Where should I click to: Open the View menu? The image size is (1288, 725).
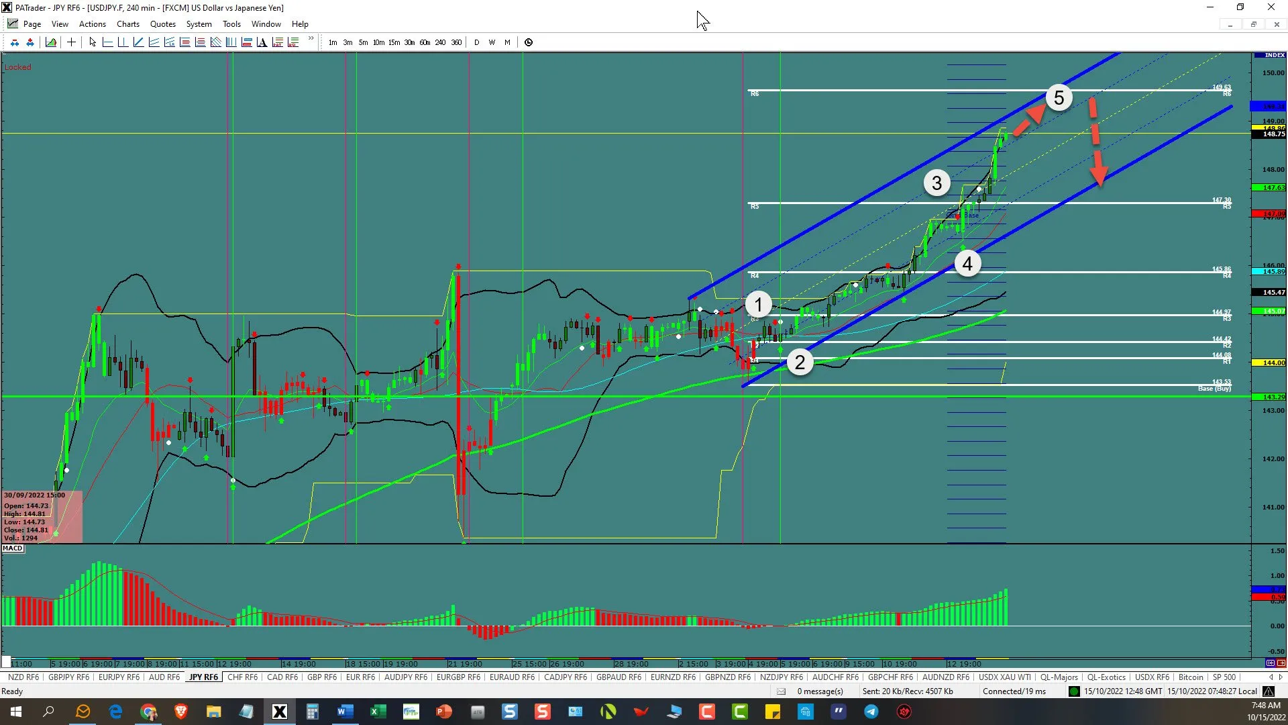click(60, 24)
